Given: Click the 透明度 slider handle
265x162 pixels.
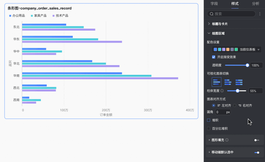Looking at the screenshot, I should (247, 65).
